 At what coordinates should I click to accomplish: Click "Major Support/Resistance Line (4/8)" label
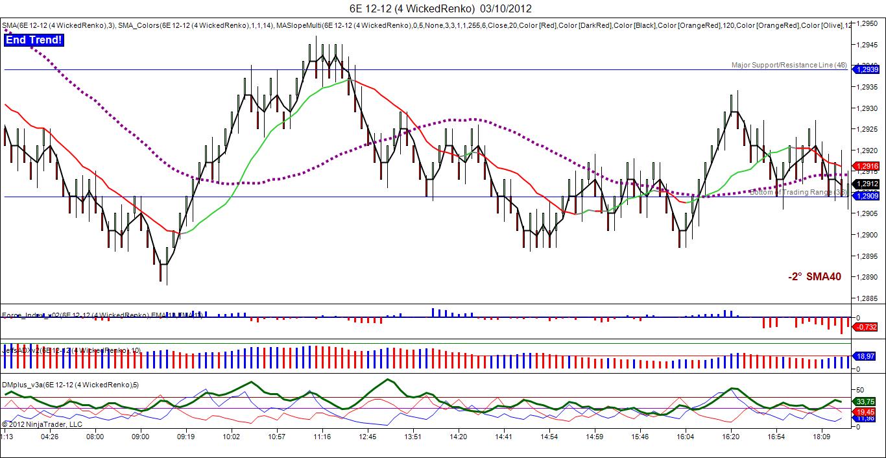789,65
